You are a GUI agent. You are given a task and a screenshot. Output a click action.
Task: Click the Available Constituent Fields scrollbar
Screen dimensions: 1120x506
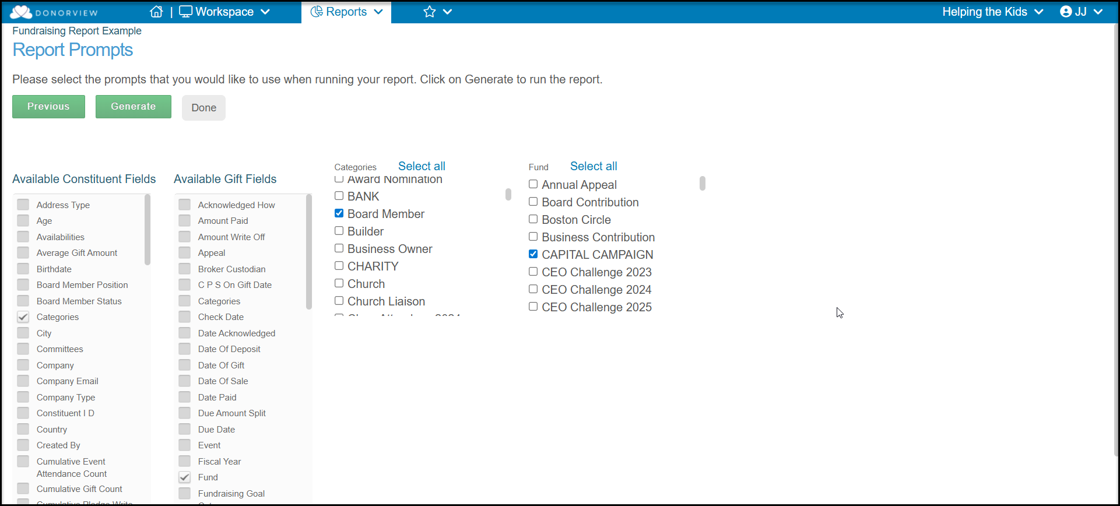(x=148, y=230)
